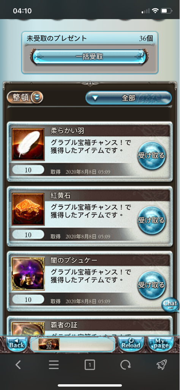Claim 闇のプシュケー with 受け取る button
The image size is (180, 390).
pyautogui.click(x=152, y=285)
